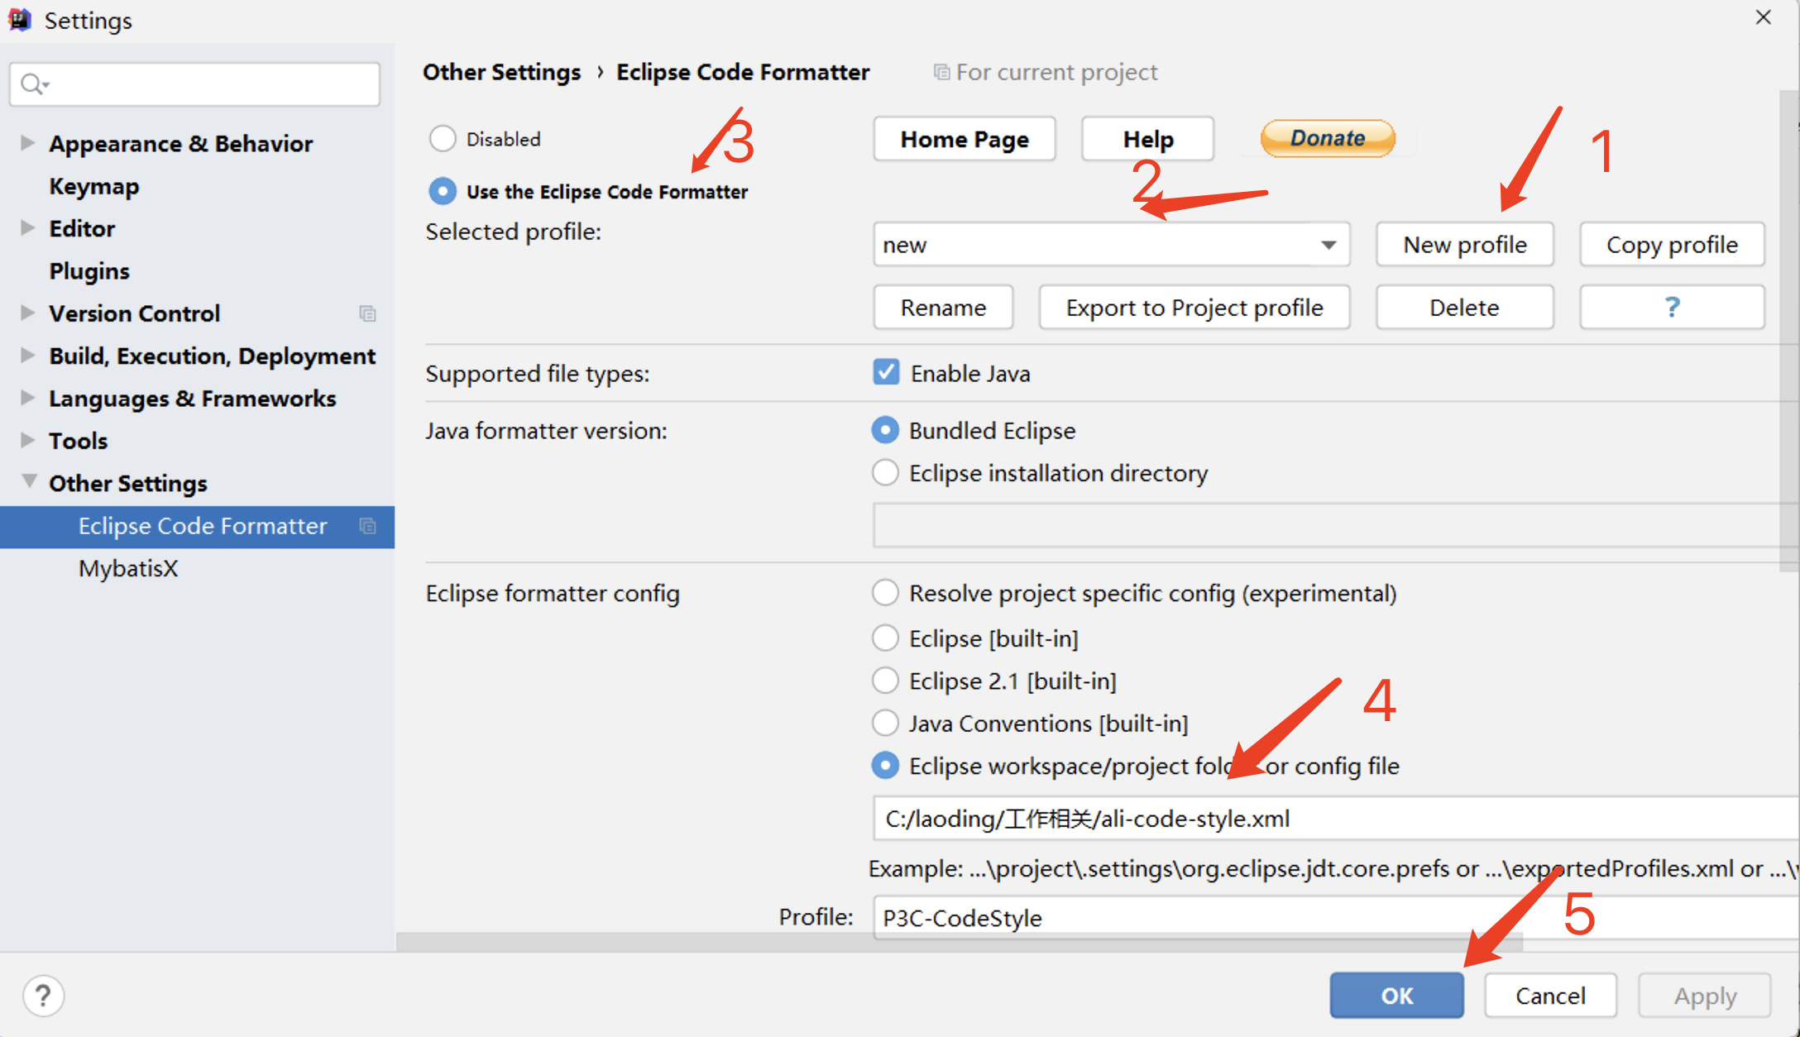Click the For current project icon
The height and width of the screenshot is (1037, 1800).
pyautogui.click(x=941, y=73)
